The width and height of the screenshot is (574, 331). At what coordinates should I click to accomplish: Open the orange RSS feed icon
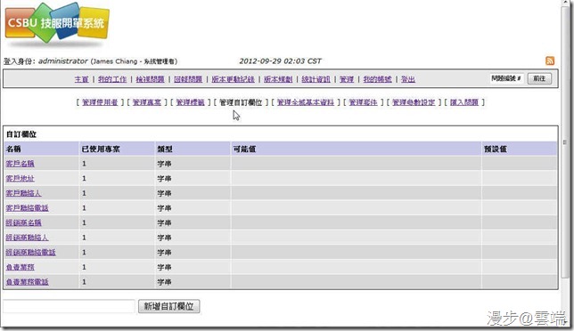point(549,61)
